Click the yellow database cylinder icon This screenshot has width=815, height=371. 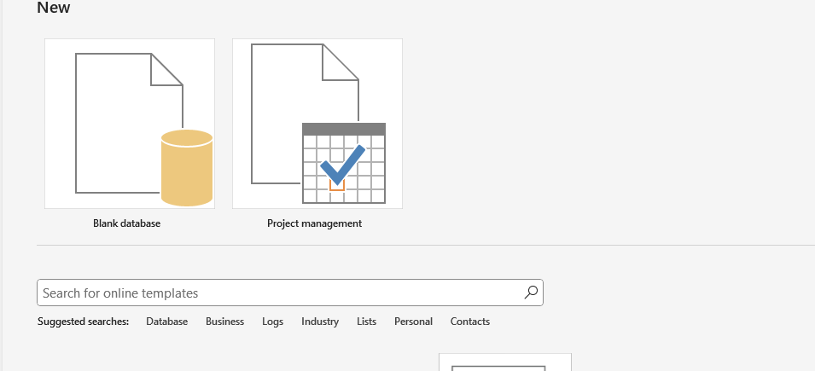coord(187,168)
